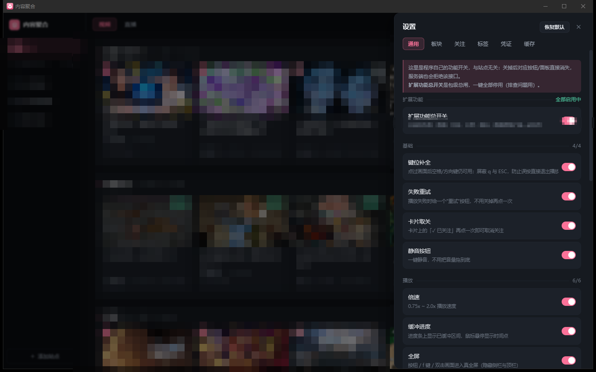This screenshot has width=596, height=372.
Task: Maximize the 内容聚合 window
Action: [564, 6]
